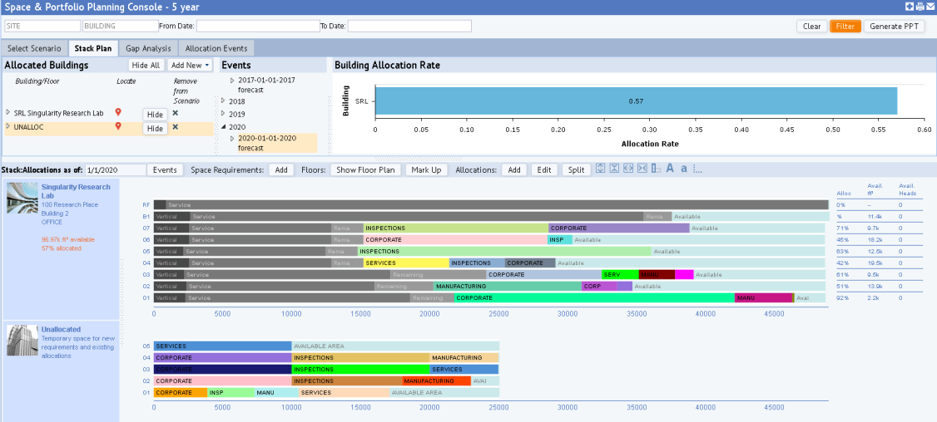Click the large 'A' increase label size icon
This screenshot has height=422, width=937.
click(x=670, y=169)
